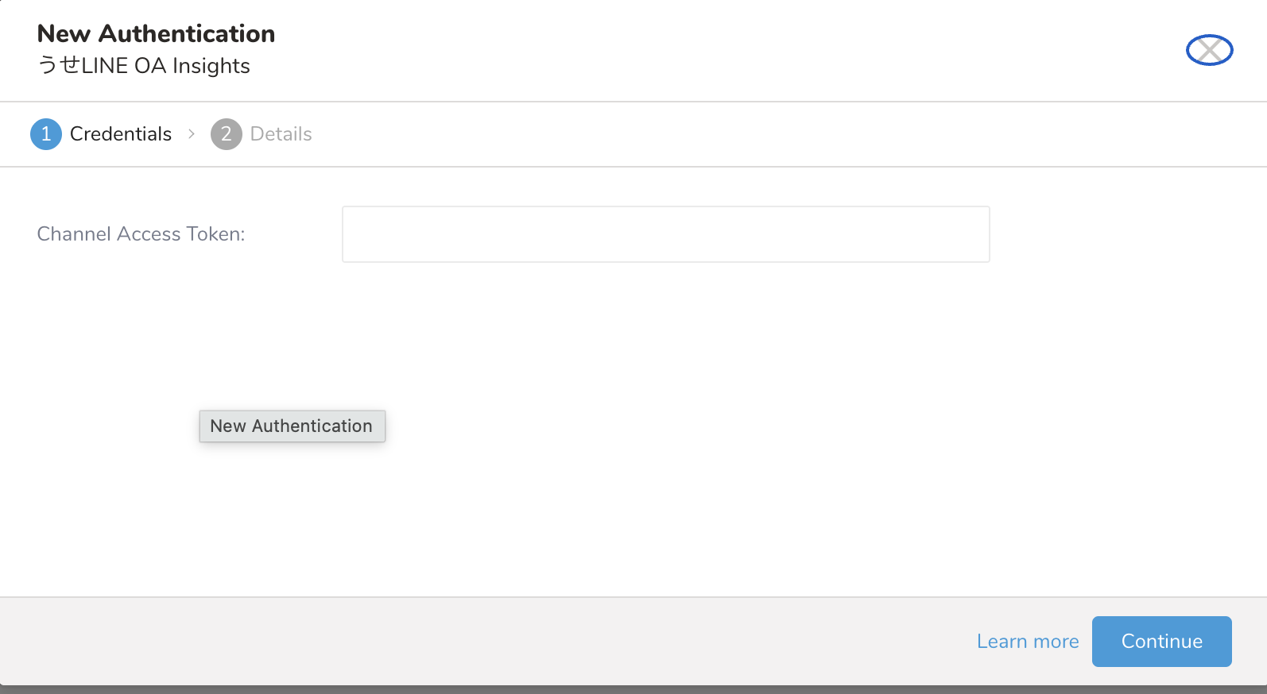Click the gray step 2 circle
This screenshot has width=1267, height=694.
pos(226,134)
